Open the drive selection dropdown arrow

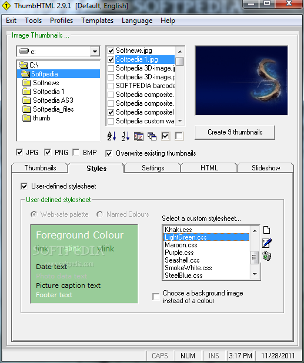coord(95,51)
